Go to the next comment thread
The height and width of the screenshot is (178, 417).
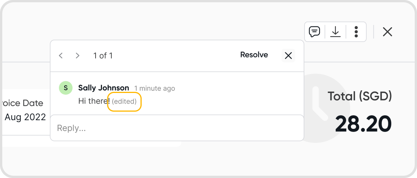pyautogui.click(x=77, y=56)
